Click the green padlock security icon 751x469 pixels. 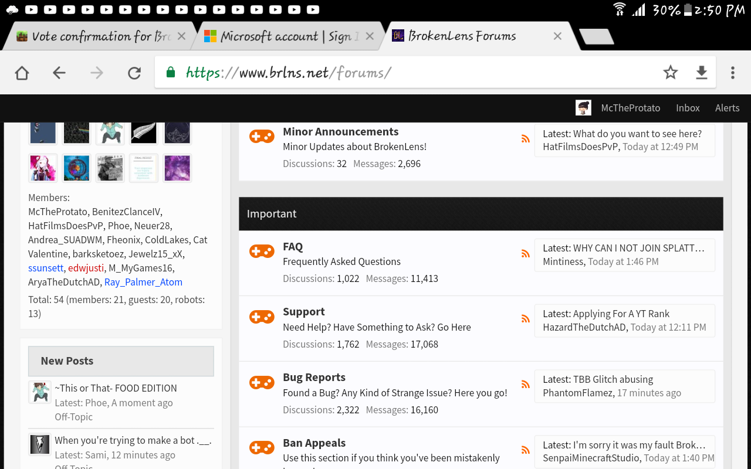coord(170,72)
